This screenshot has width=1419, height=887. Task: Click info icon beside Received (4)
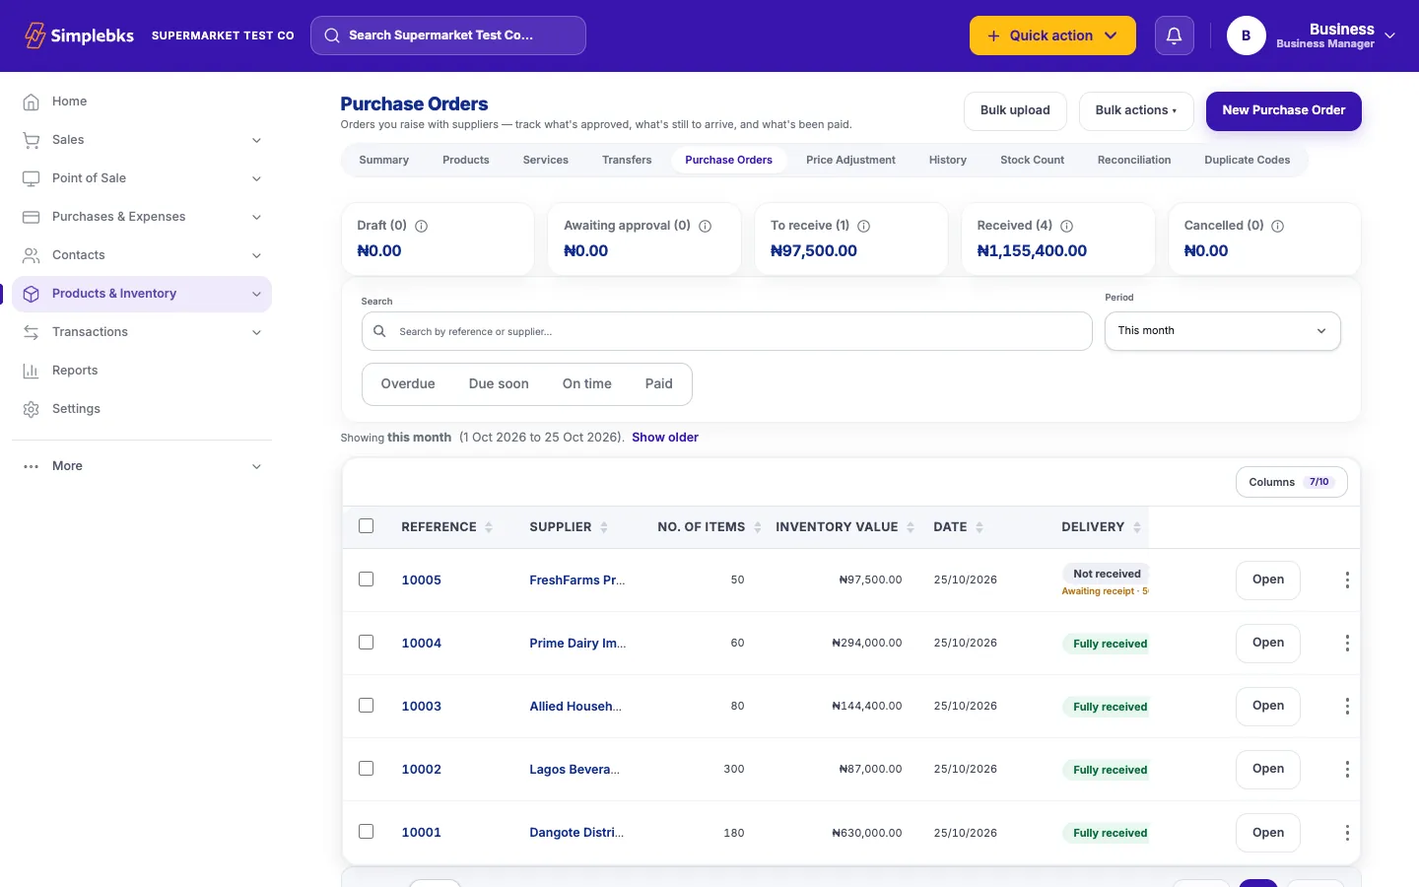click(1066, 226)
